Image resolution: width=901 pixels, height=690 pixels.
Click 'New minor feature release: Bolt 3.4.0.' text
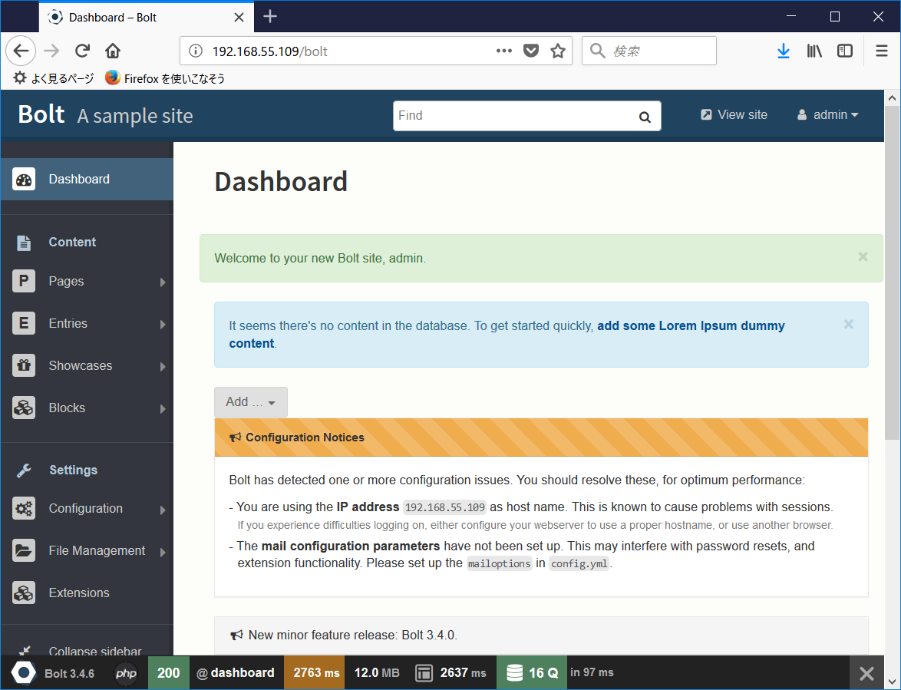pyautogui.click(x=353, y=636)
